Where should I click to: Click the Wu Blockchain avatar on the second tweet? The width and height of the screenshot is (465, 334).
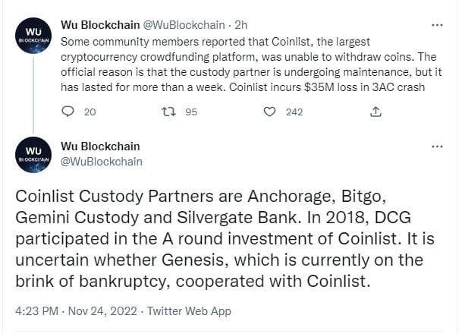pyautogui.click(x=33, y=155)
